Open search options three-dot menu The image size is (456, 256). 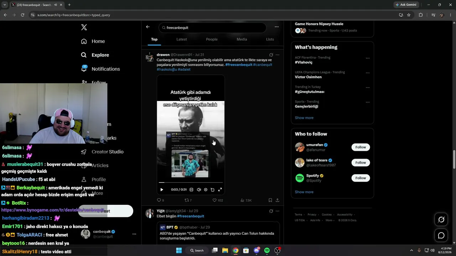pos(276,27)
